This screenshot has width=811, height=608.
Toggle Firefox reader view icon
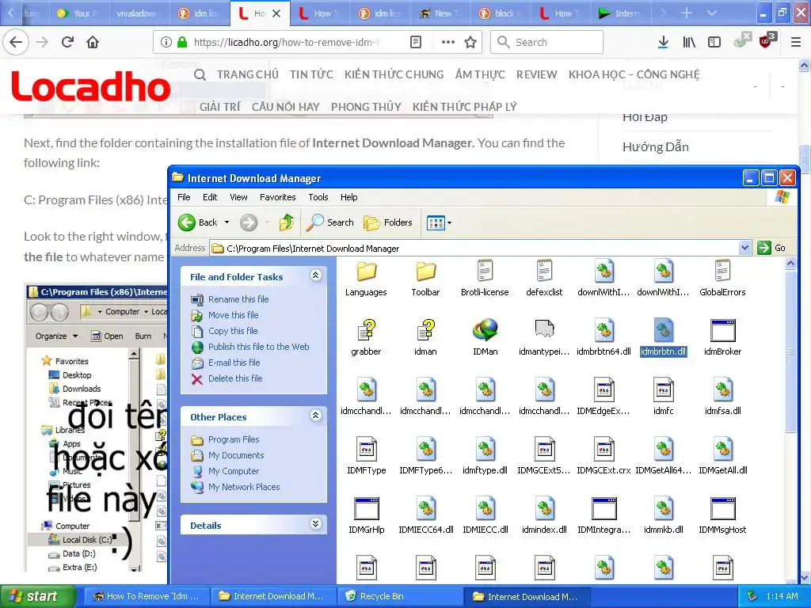click(415, 42)
